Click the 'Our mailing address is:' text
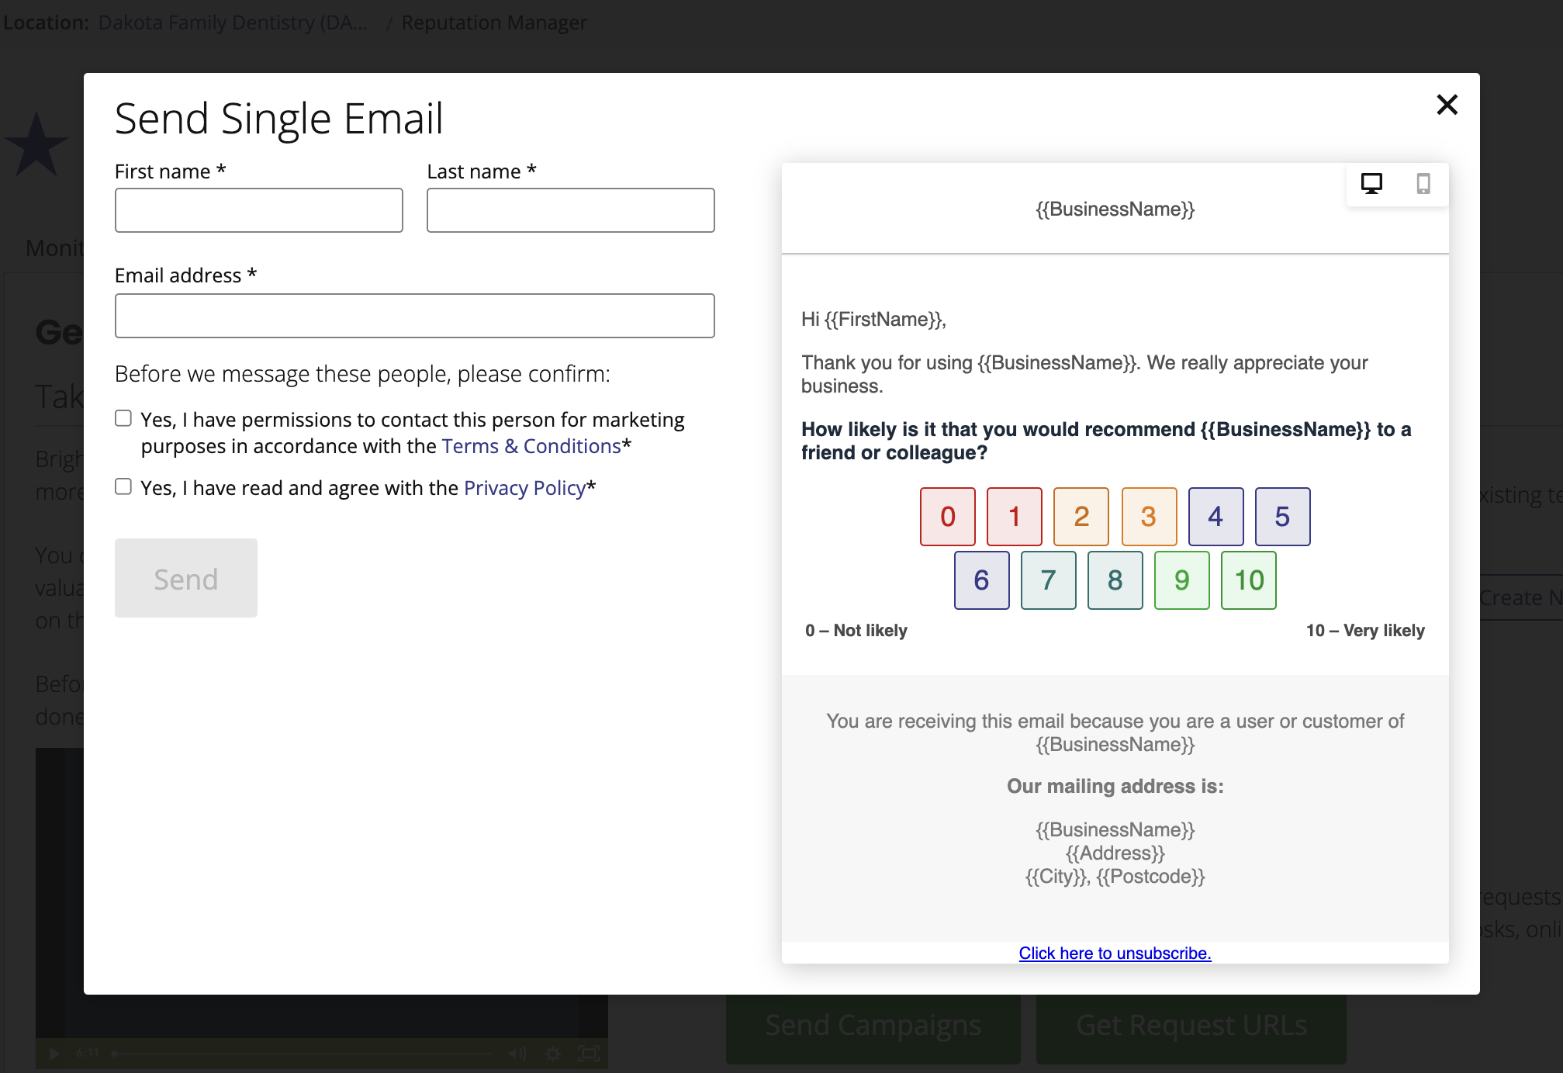Screen dimensions: 1563x1073 1115,786
